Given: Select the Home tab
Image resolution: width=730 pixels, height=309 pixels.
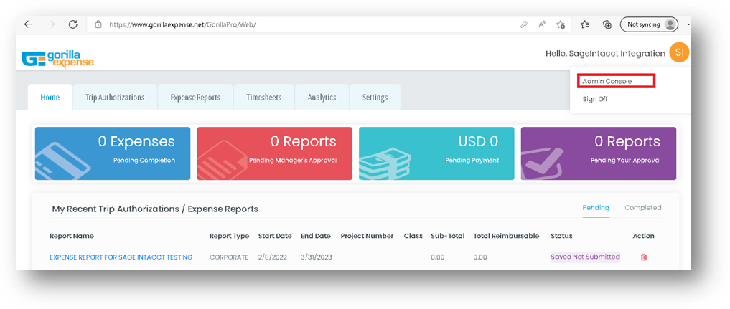Looking at the screenshot, I should point(50,97).
